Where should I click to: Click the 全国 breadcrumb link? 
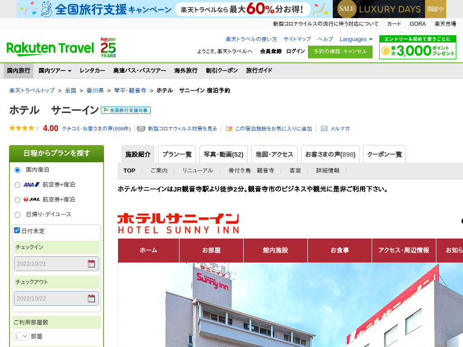coord(71,90)
